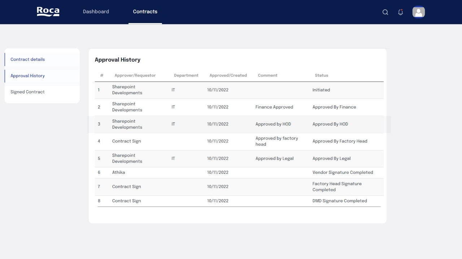462x259 pixels.
Task: View notifications via the bell icon
Action: pyautogui.click(x=400, y=12)
